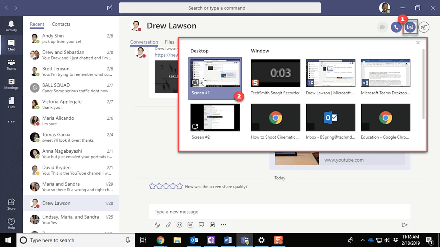
Task: Share the TechSmith Snagit Recorder window
Action: pos(275,73)
